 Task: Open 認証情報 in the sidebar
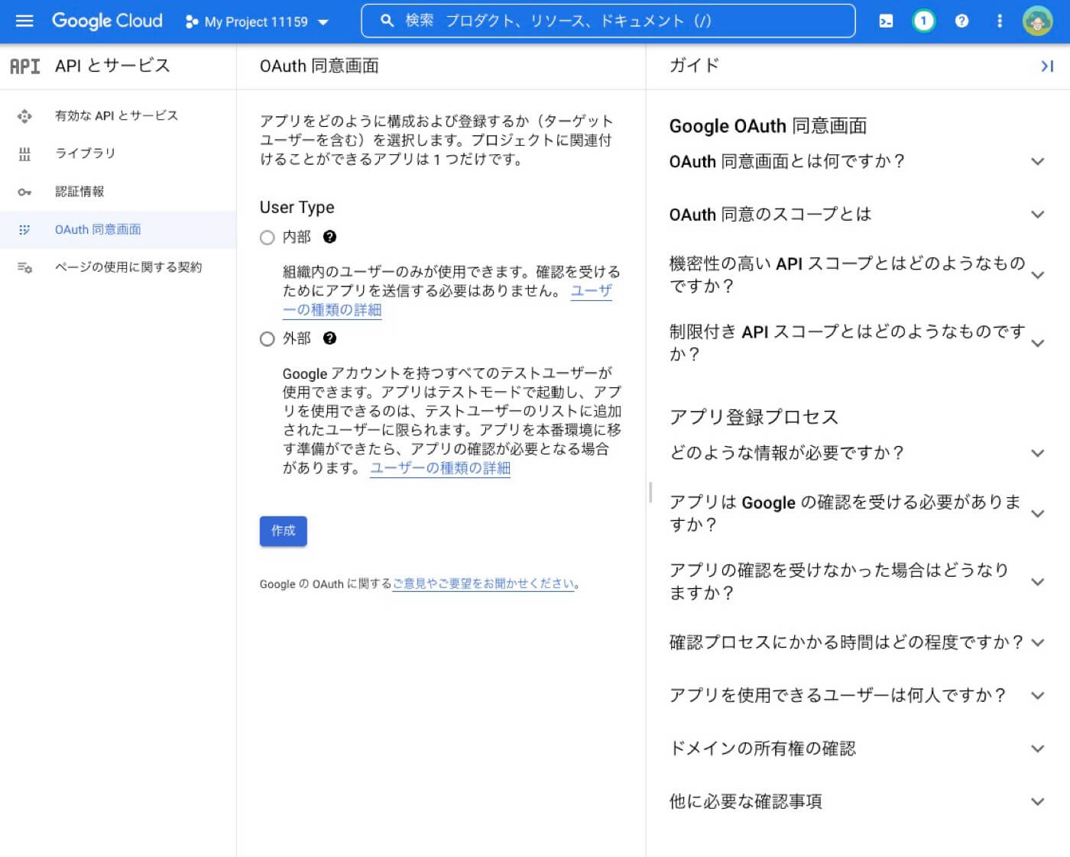pos(80,192)
